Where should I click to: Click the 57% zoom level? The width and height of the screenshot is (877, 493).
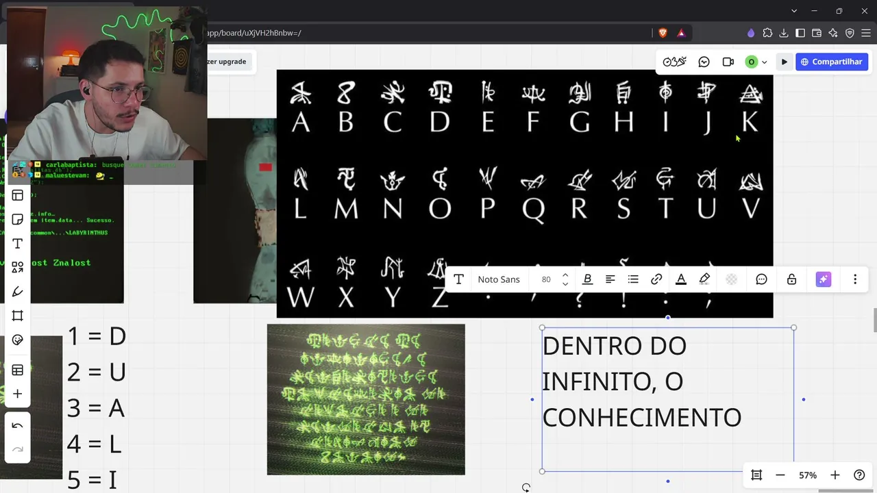808,475
